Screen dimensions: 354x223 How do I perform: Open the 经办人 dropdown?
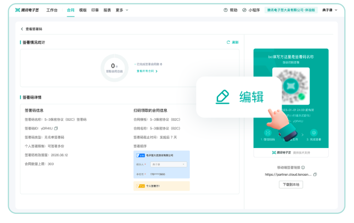(169, 164)
